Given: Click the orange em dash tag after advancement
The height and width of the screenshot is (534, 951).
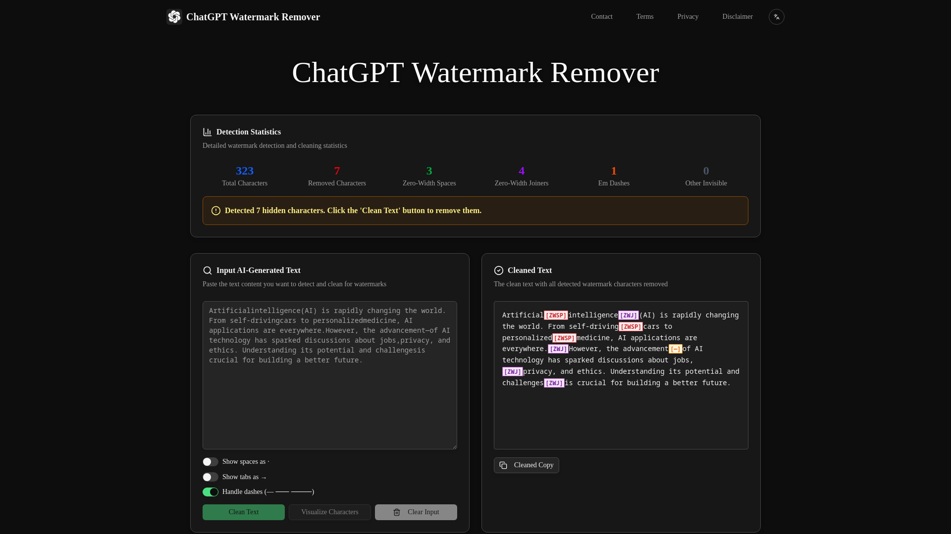Looking at the screenshot, I should click(676, 349).
